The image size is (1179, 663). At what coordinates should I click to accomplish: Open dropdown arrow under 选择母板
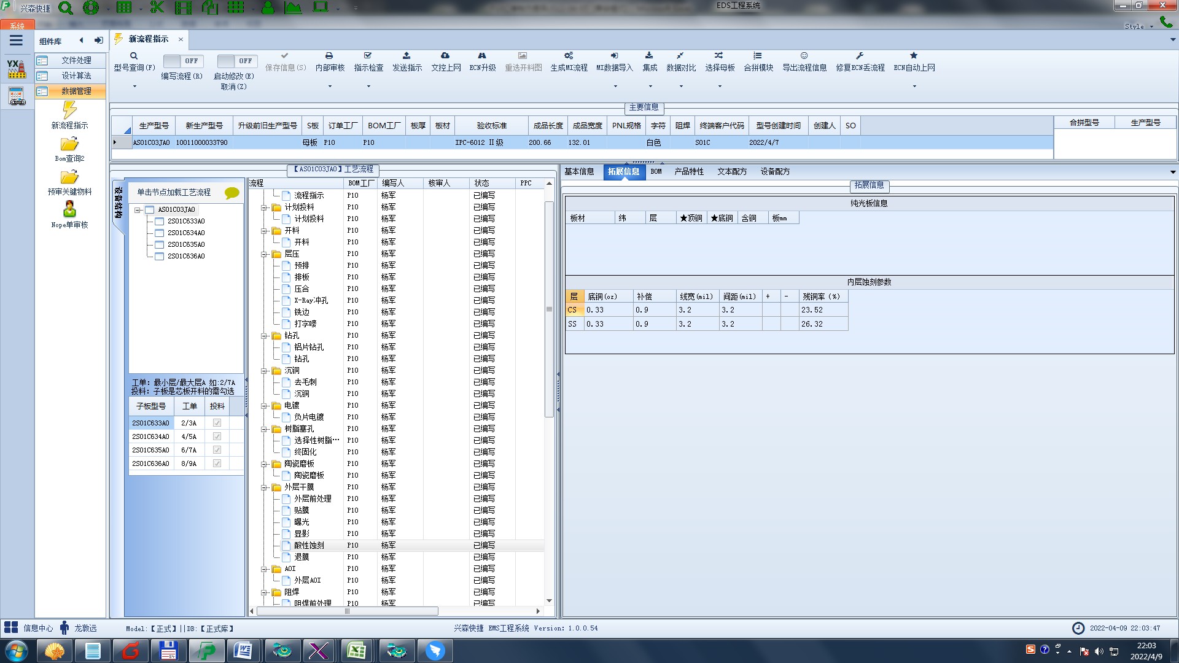(x=720, y=86)
